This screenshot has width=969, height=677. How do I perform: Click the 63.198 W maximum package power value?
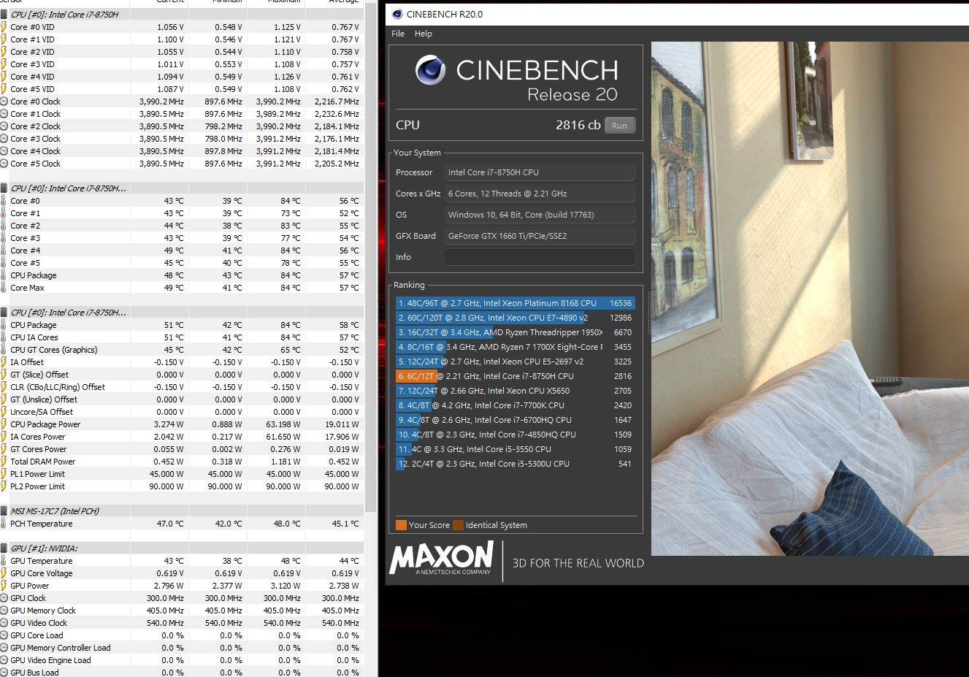(284, 424)
